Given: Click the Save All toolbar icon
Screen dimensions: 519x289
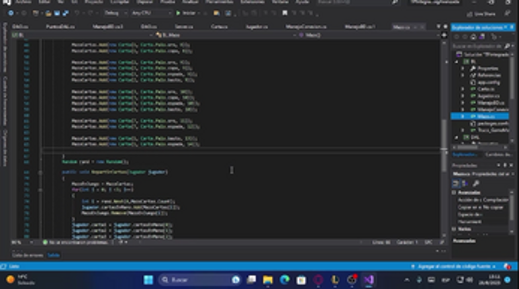Looking at the screenshot, I should click(x=66, y=13).
